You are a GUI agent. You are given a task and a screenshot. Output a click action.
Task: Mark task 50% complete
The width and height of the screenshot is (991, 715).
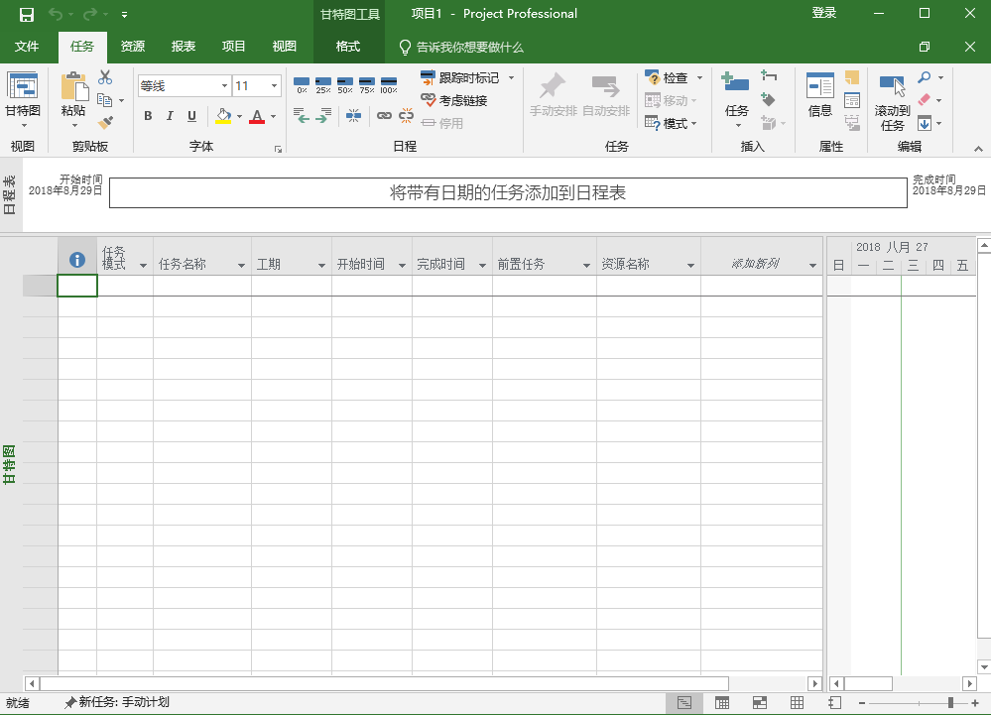click(x=345, y=85)
